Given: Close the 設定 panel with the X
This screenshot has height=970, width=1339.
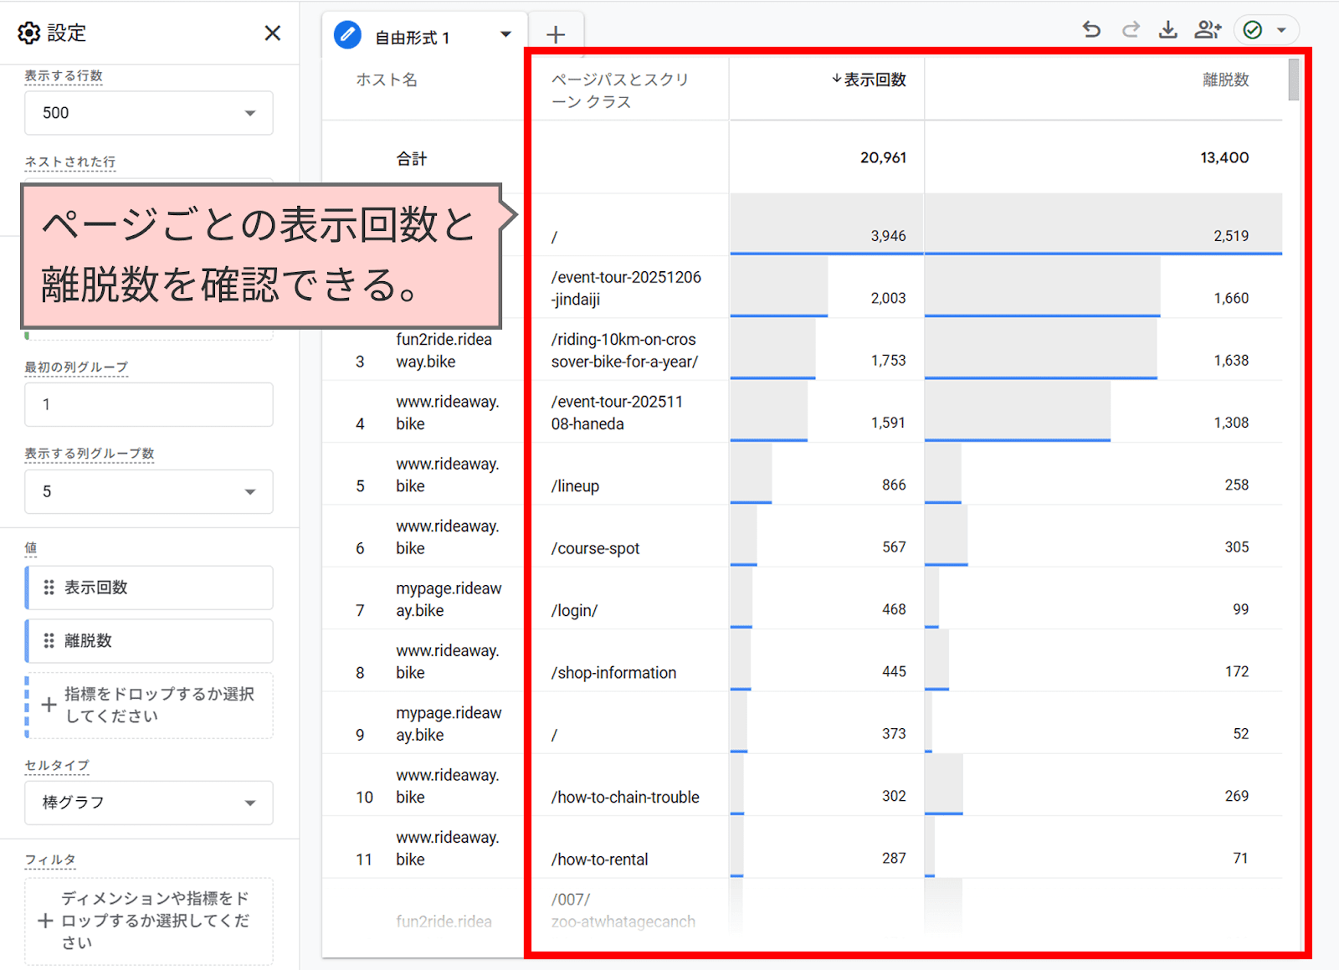Looking at the screenshot, I should click(273, 33).
